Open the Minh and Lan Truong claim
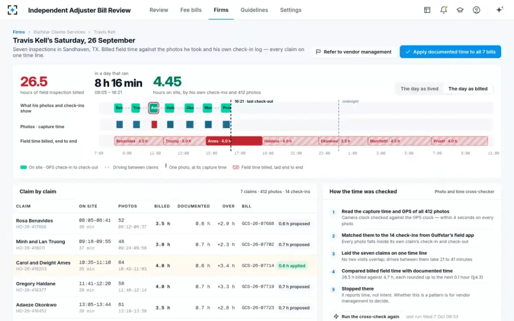Image resolution: width=514 pixels, height=321 pixels. (165, 244)
